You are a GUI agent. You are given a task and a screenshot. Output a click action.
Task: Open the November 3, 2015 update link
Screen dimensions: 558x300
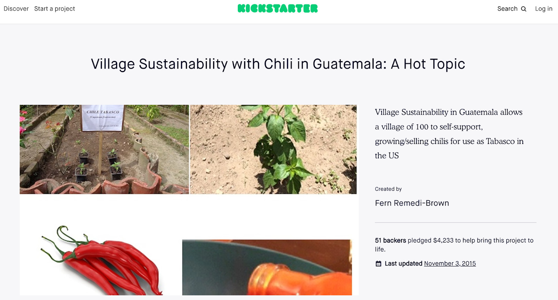pyautogui.click(x=450, y=264)
